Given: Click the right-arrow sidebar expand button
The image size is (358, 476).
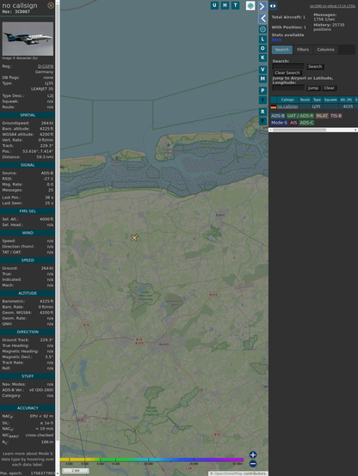Looking at the screenshot, I should (x=262, y=6).
